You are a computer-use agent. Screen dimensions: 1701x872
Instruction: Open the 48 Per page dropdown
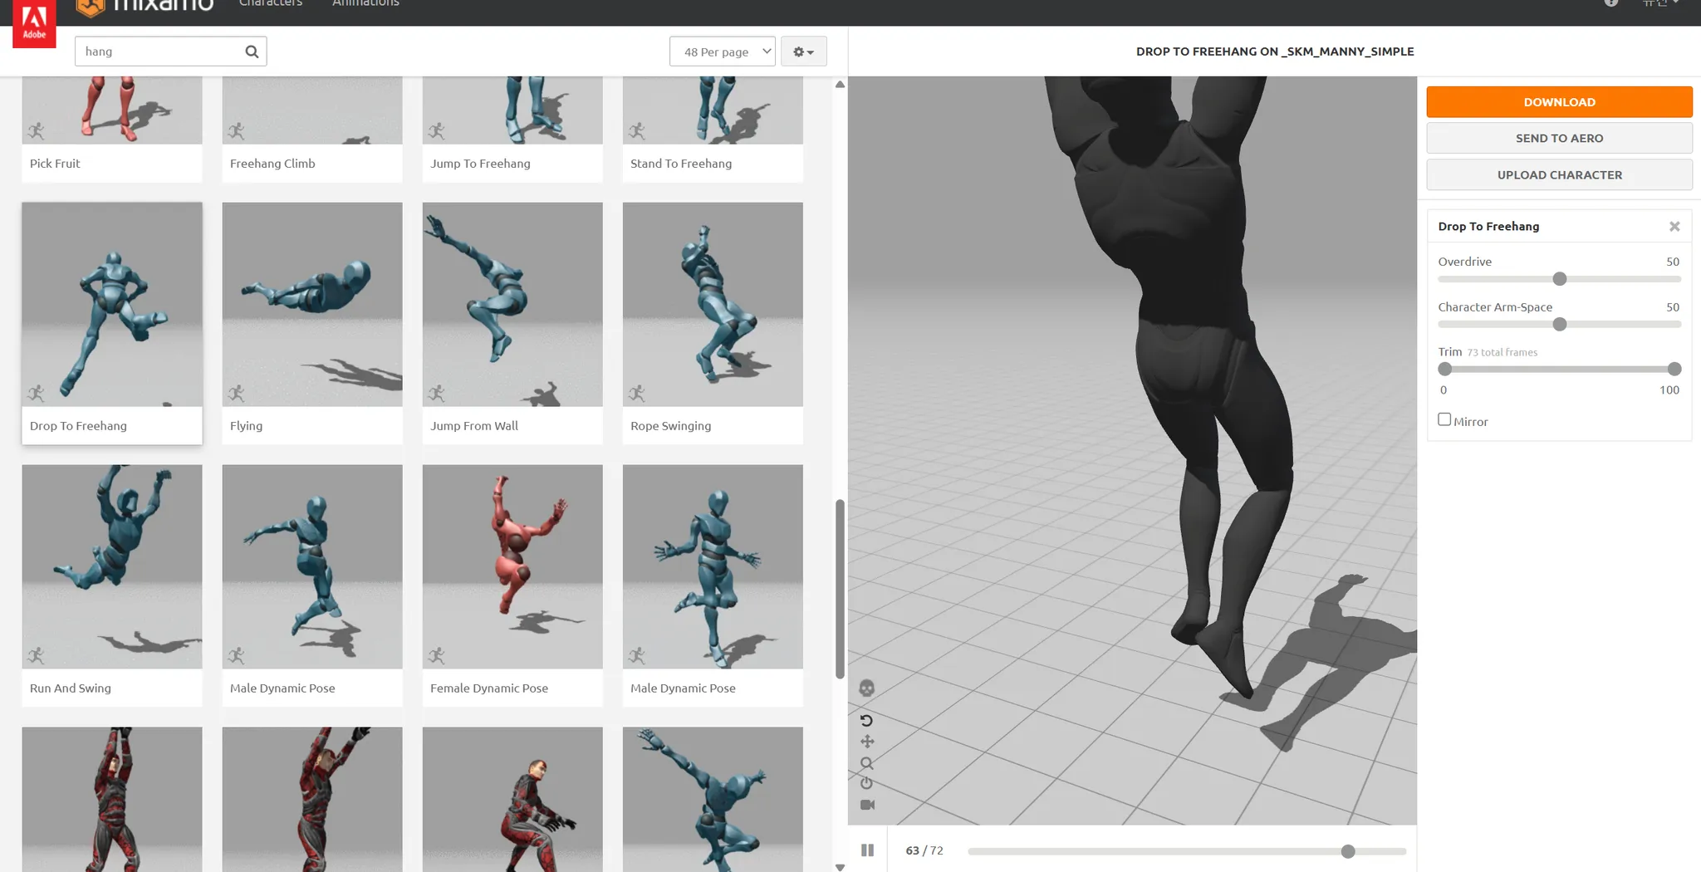click(723, 51)
